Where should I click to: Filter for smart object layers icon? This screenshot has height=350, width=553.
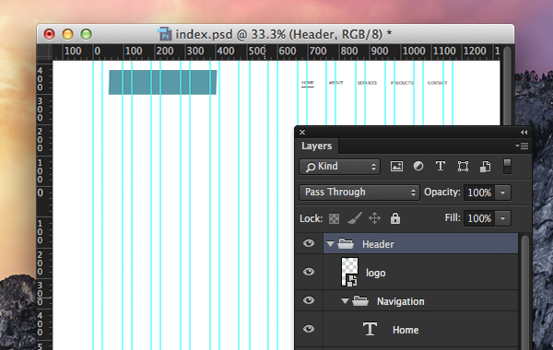(485, 167)
